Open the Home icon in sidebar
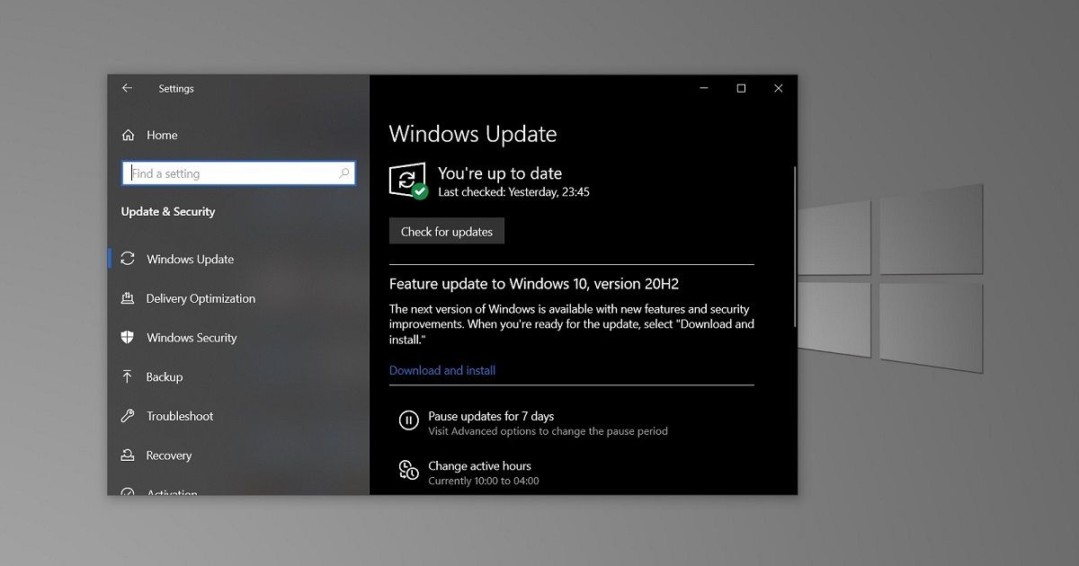Image resolution: width=1079 pixels, height=566 pixels. (128, 135)
